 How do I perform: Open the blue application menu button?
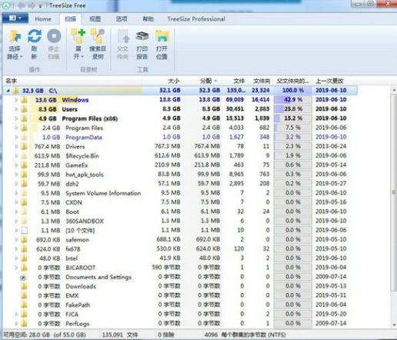pos(15,18)
